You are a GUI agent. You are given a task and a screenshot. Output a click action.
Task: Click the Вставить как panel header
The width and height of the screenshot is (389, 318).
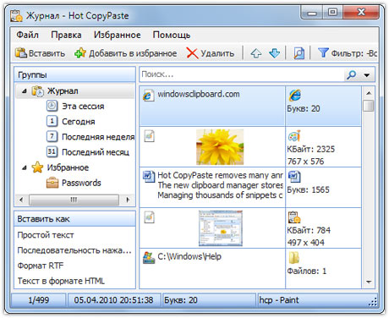75,219
